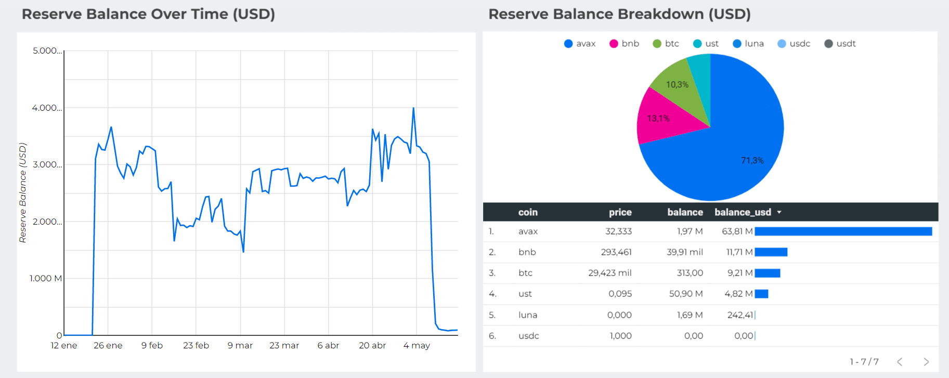Toggle the bnb legend dot
949x378 pixels.
[614, 44]
